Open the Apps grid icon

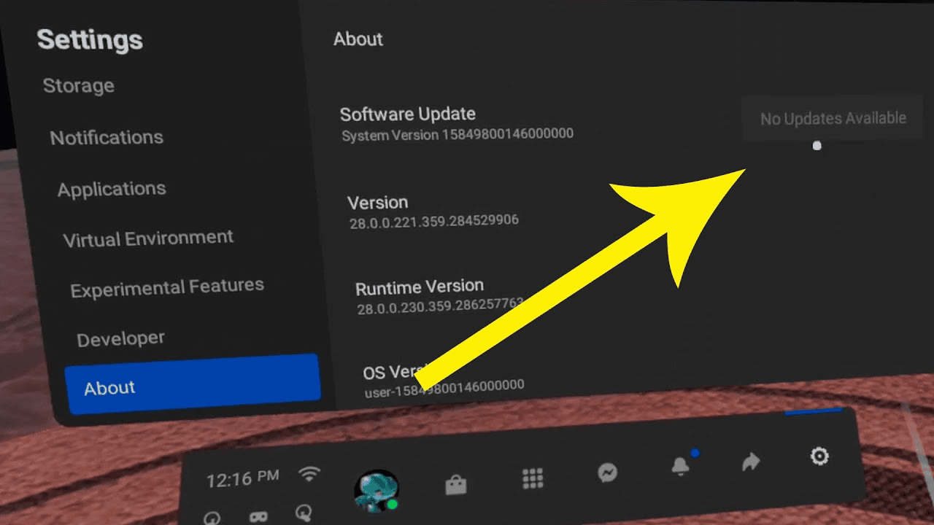[533, 478]
